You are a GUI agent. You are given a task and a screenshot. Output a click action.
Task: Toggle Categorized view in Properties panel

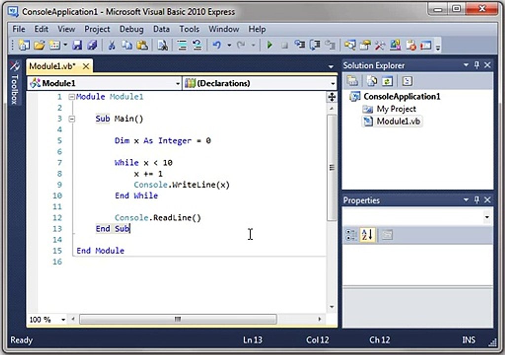[351, 235]
